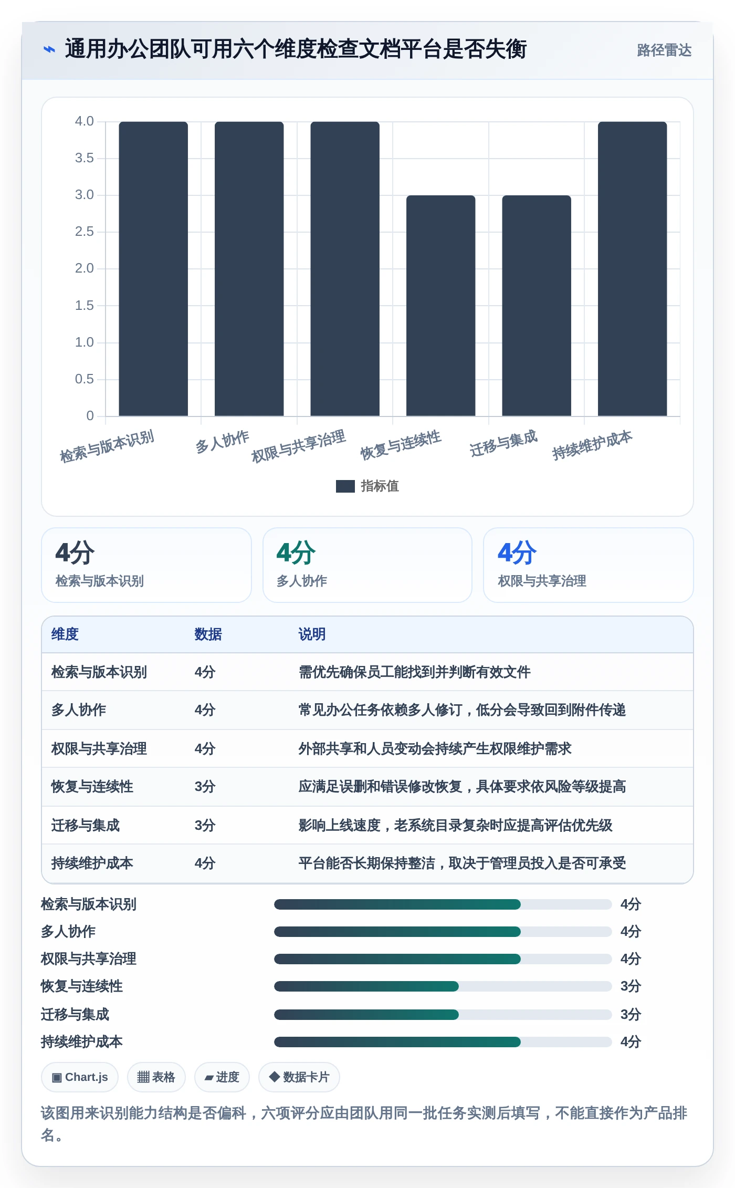Select the 权限与共享治理 table row name
The image size is (735, 1188).
pos(99,749)
